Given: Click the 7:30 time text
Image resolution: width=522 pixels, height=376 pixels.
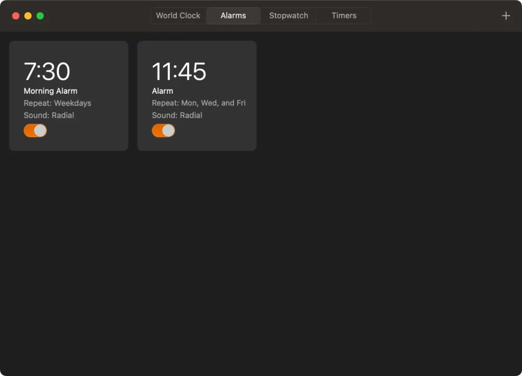Looking at the screenshot, I should (47, 71).
